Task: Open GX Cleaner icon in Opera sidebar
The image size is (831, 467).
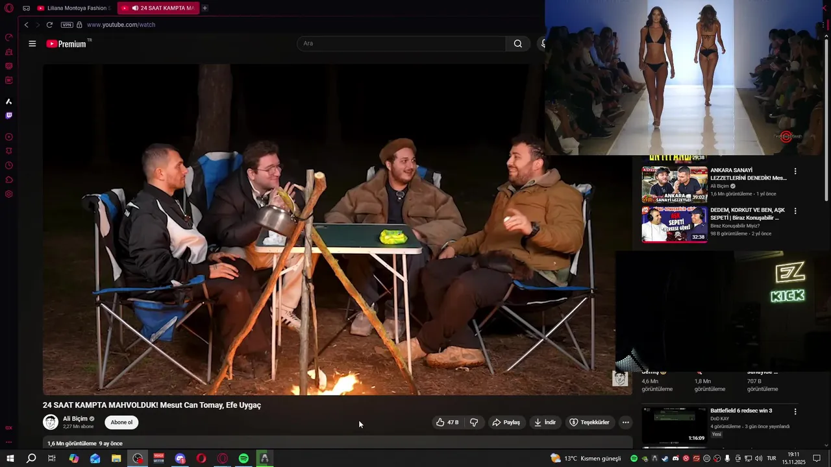Action: tap(9, 52)
